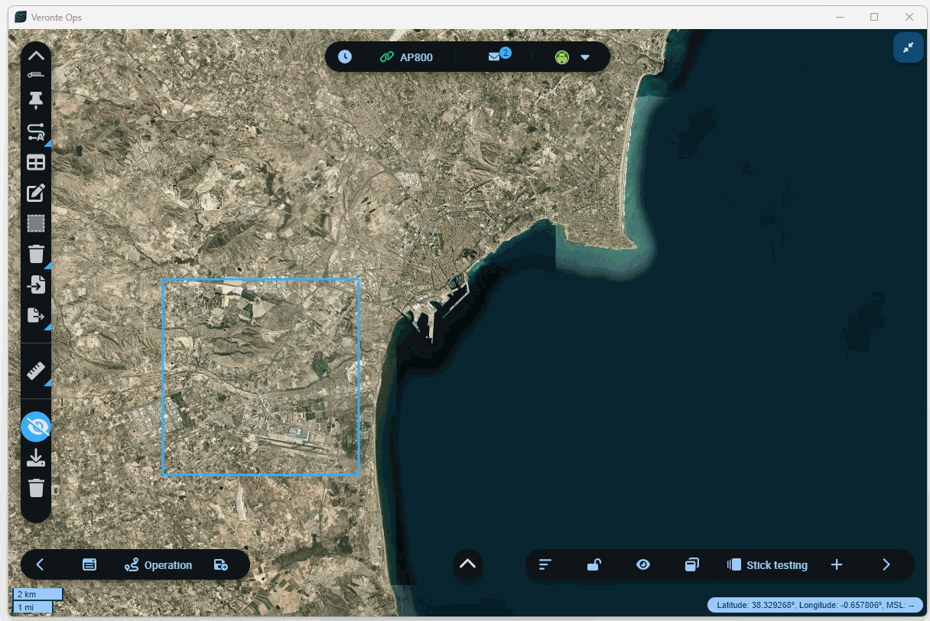Open the Operation tab
Image resolution: width=930 pixels, height=621 pixels.
click(158, 565)
